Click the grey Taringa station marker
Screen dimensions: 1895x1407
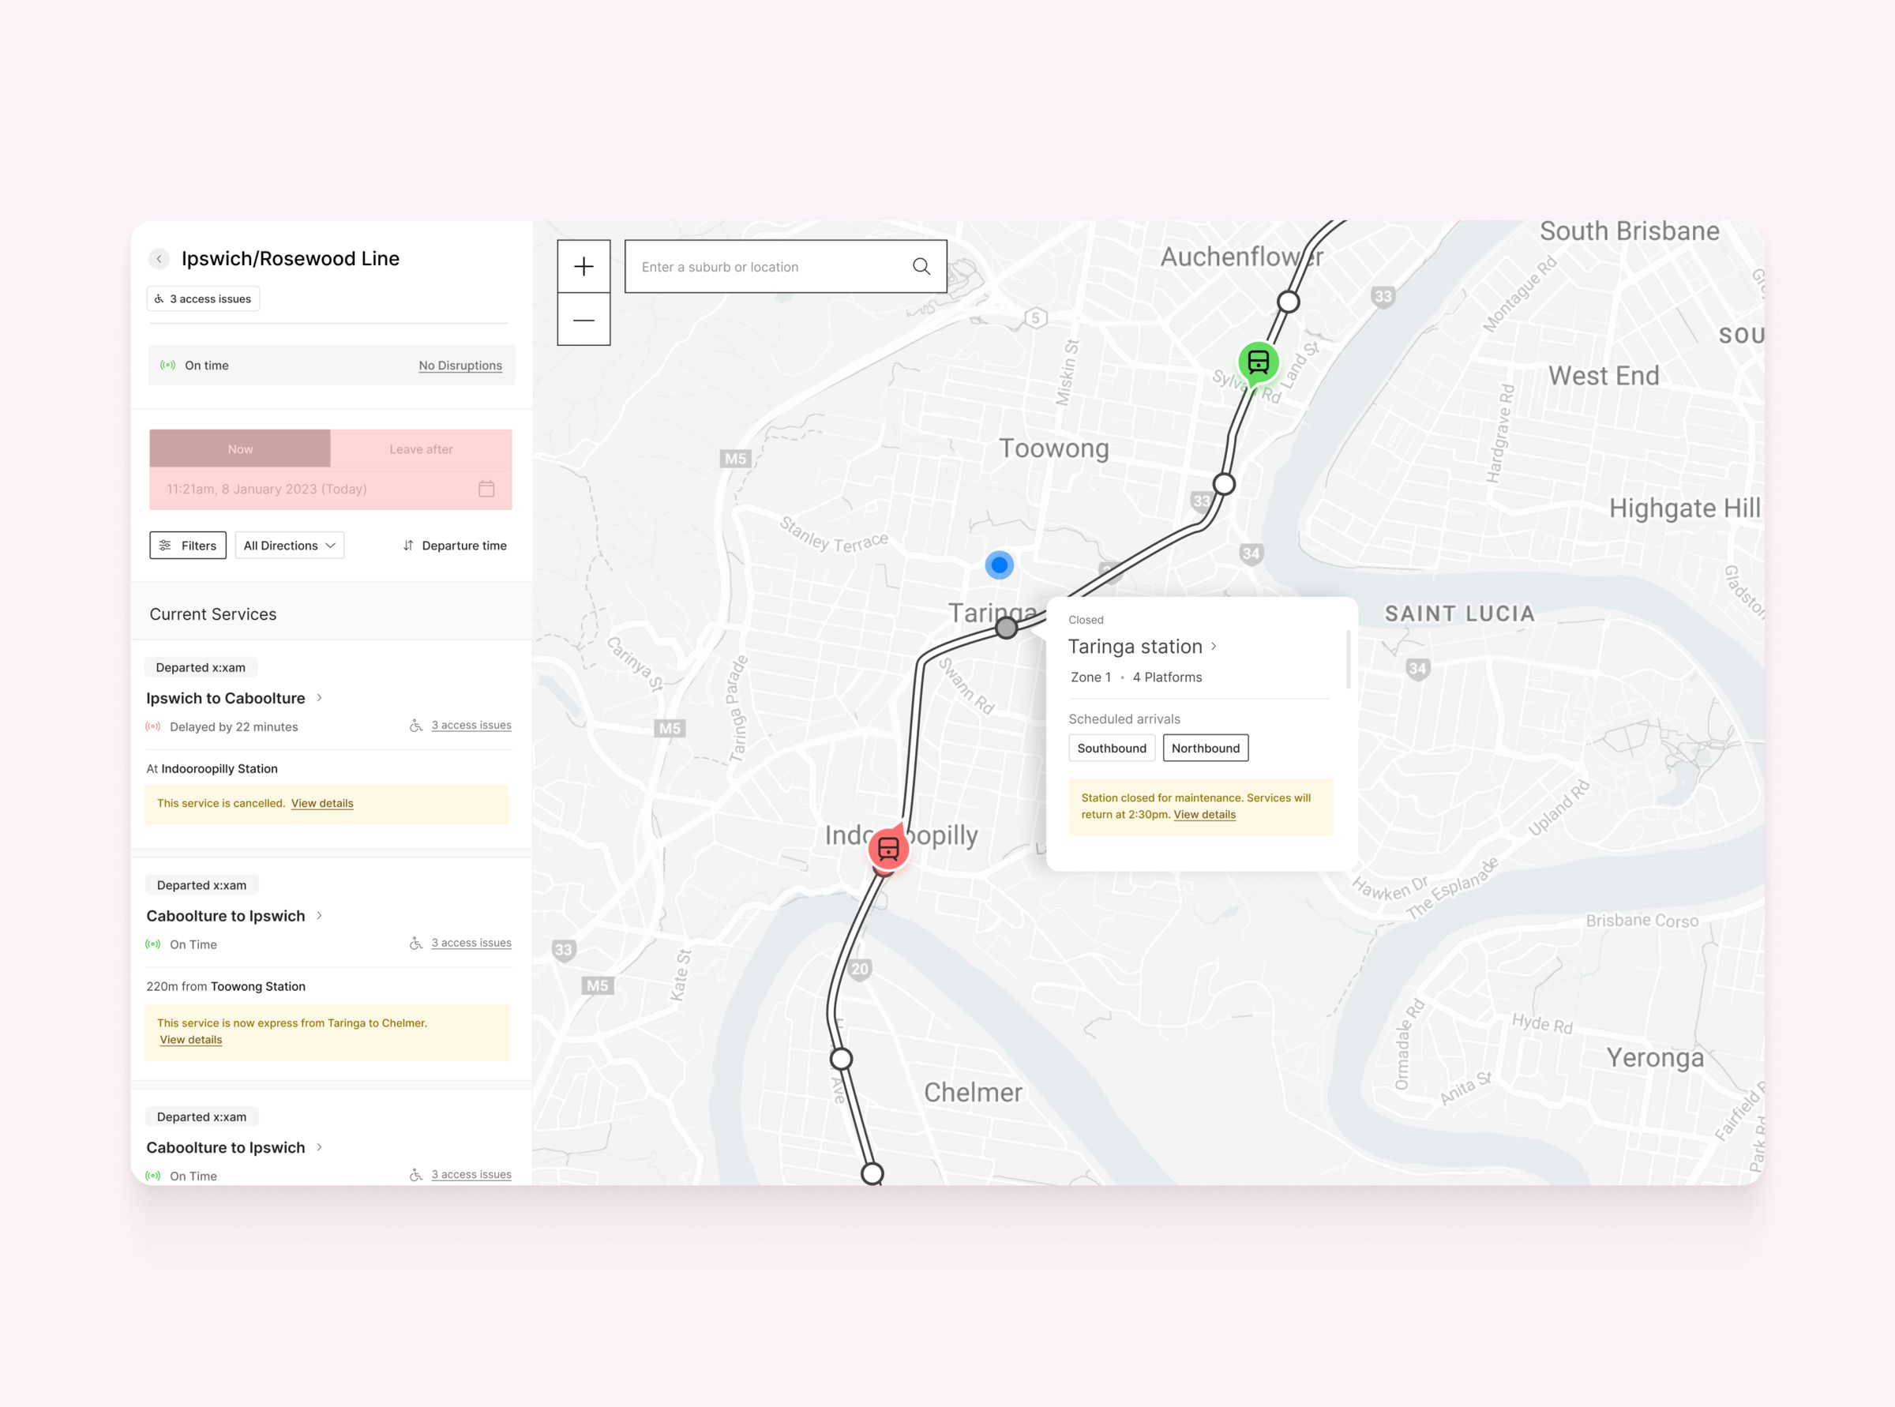tap(1007, 628)
